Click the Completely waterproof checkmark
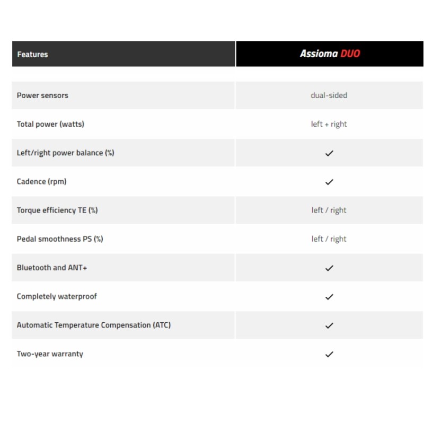The image size is (424, 424). [x=329, y=297]
